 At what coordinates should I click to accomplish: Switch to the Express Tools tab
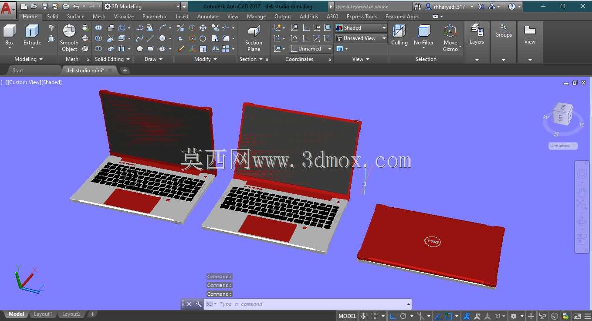362,17
